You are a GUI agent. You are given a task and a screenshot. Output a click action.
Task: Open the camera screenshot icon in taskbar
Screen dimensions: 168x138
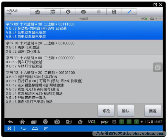(57, 122)
